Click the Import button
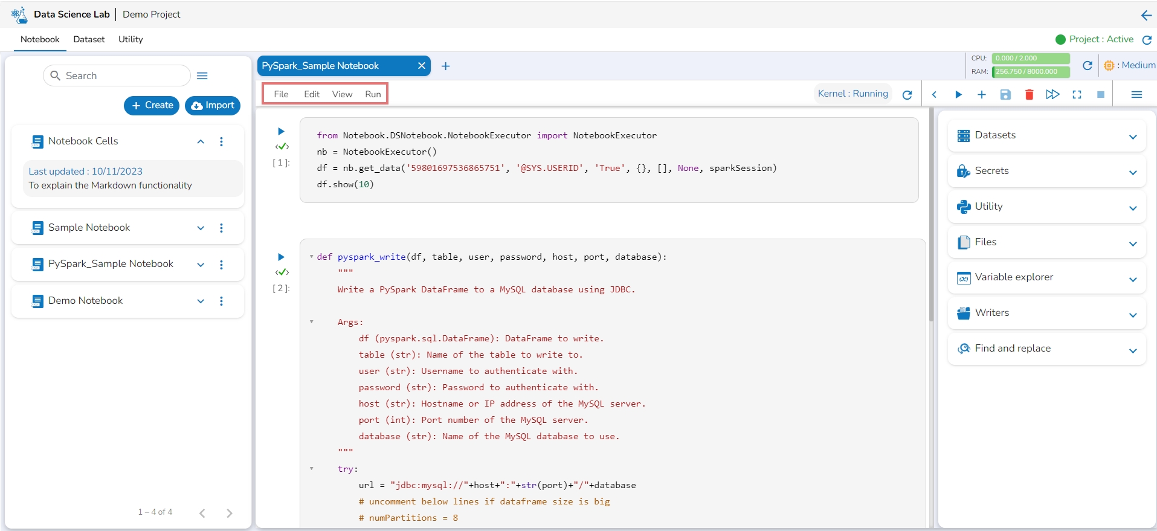The height and width of the screenshot is (531, 1157). point(213,105)
